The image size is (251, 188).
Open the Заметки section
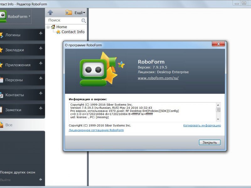pyautogui.click(x=13, y=110)
